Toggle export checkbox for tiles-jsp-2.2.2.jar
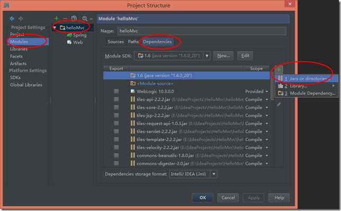 116,115
